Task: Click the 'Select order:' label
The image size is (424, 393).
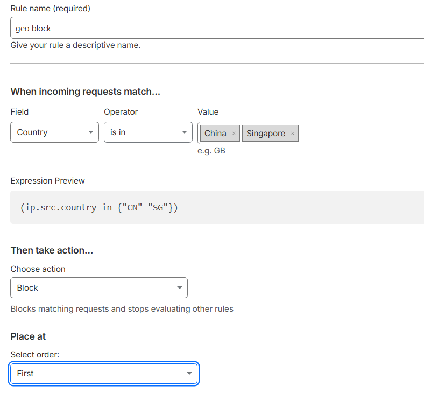Action: [x=35, y=355]
